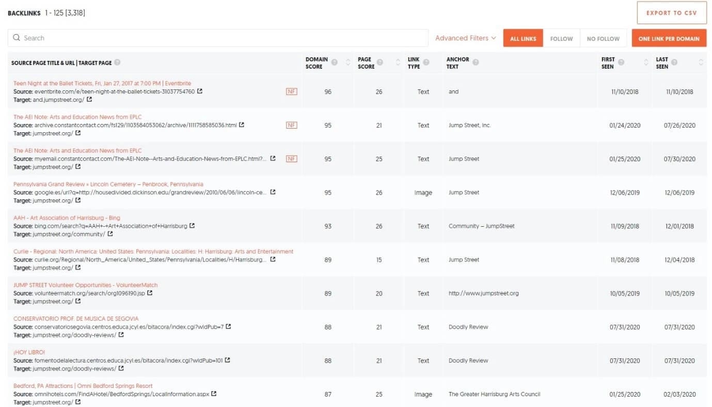This screenshot has height=407, width=712.
Task: Open AAH Art Association of Harrisburg Bing link
Action: [67, 217]
